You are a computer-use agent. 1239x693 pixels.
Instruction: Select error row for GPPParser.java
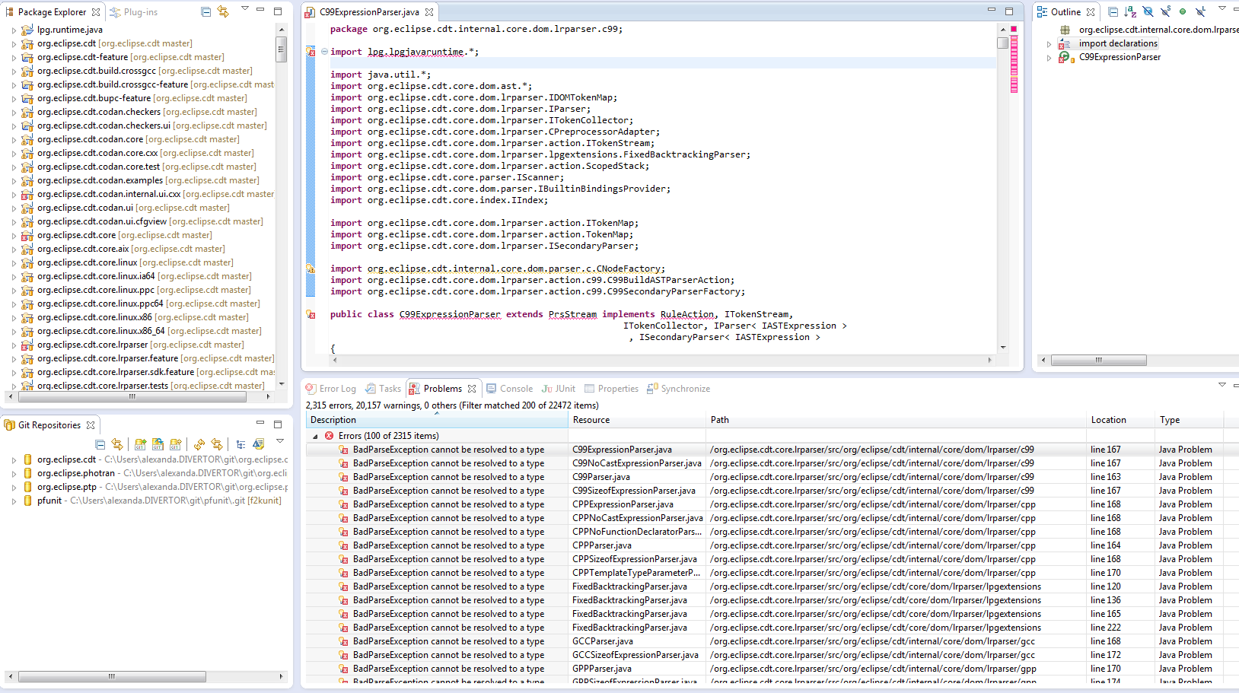click(772, 669)
